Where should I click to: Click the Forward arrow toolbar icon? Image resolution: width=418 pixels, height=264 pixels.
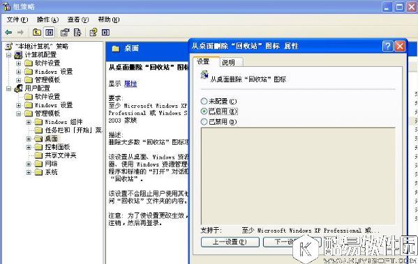pyautogui.click(x=20, y=33)
